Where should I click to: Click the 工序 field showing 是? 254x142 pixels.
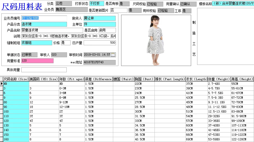(187, 11)
